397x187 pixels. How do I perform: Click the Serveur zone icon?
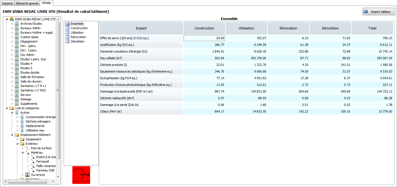point(17,95)
